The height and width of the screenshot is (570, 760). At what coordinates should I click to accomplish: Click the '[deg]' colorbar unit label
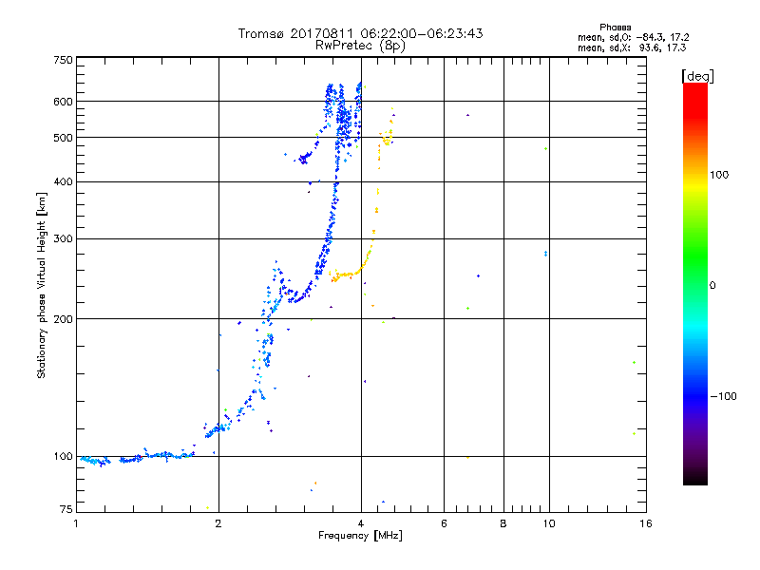[697, 76]
